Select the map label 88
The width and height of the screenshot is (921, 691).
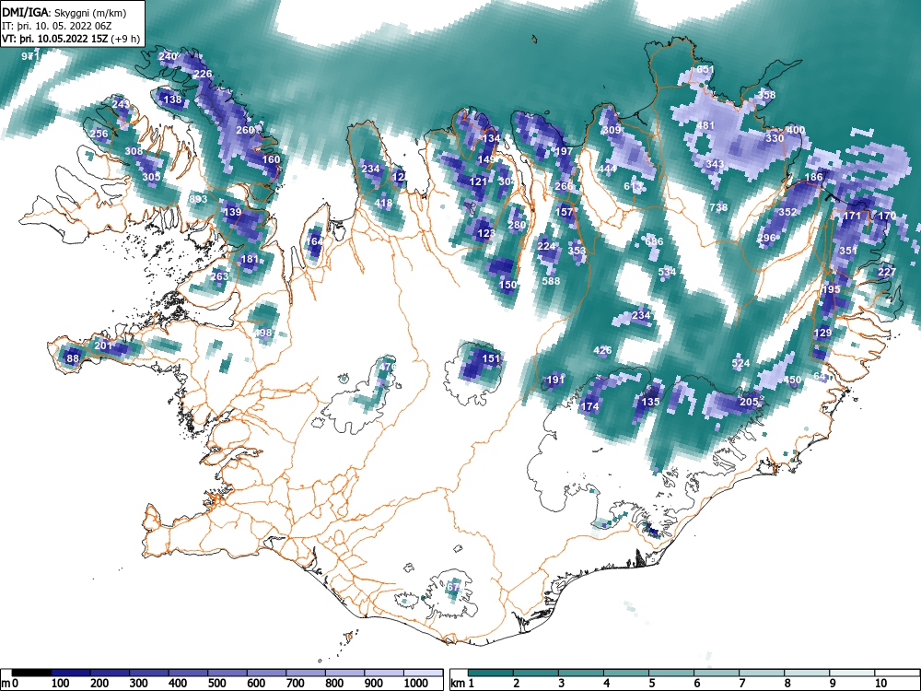pyautogui.click(x=73, y=358)
